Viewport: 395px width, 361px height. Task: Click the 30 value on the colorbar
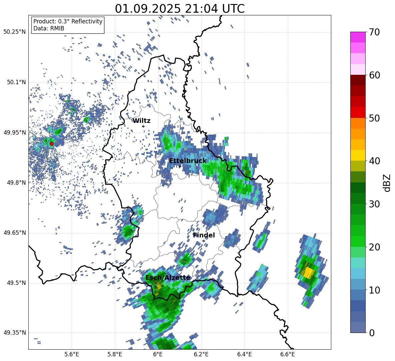coord(374,204)
